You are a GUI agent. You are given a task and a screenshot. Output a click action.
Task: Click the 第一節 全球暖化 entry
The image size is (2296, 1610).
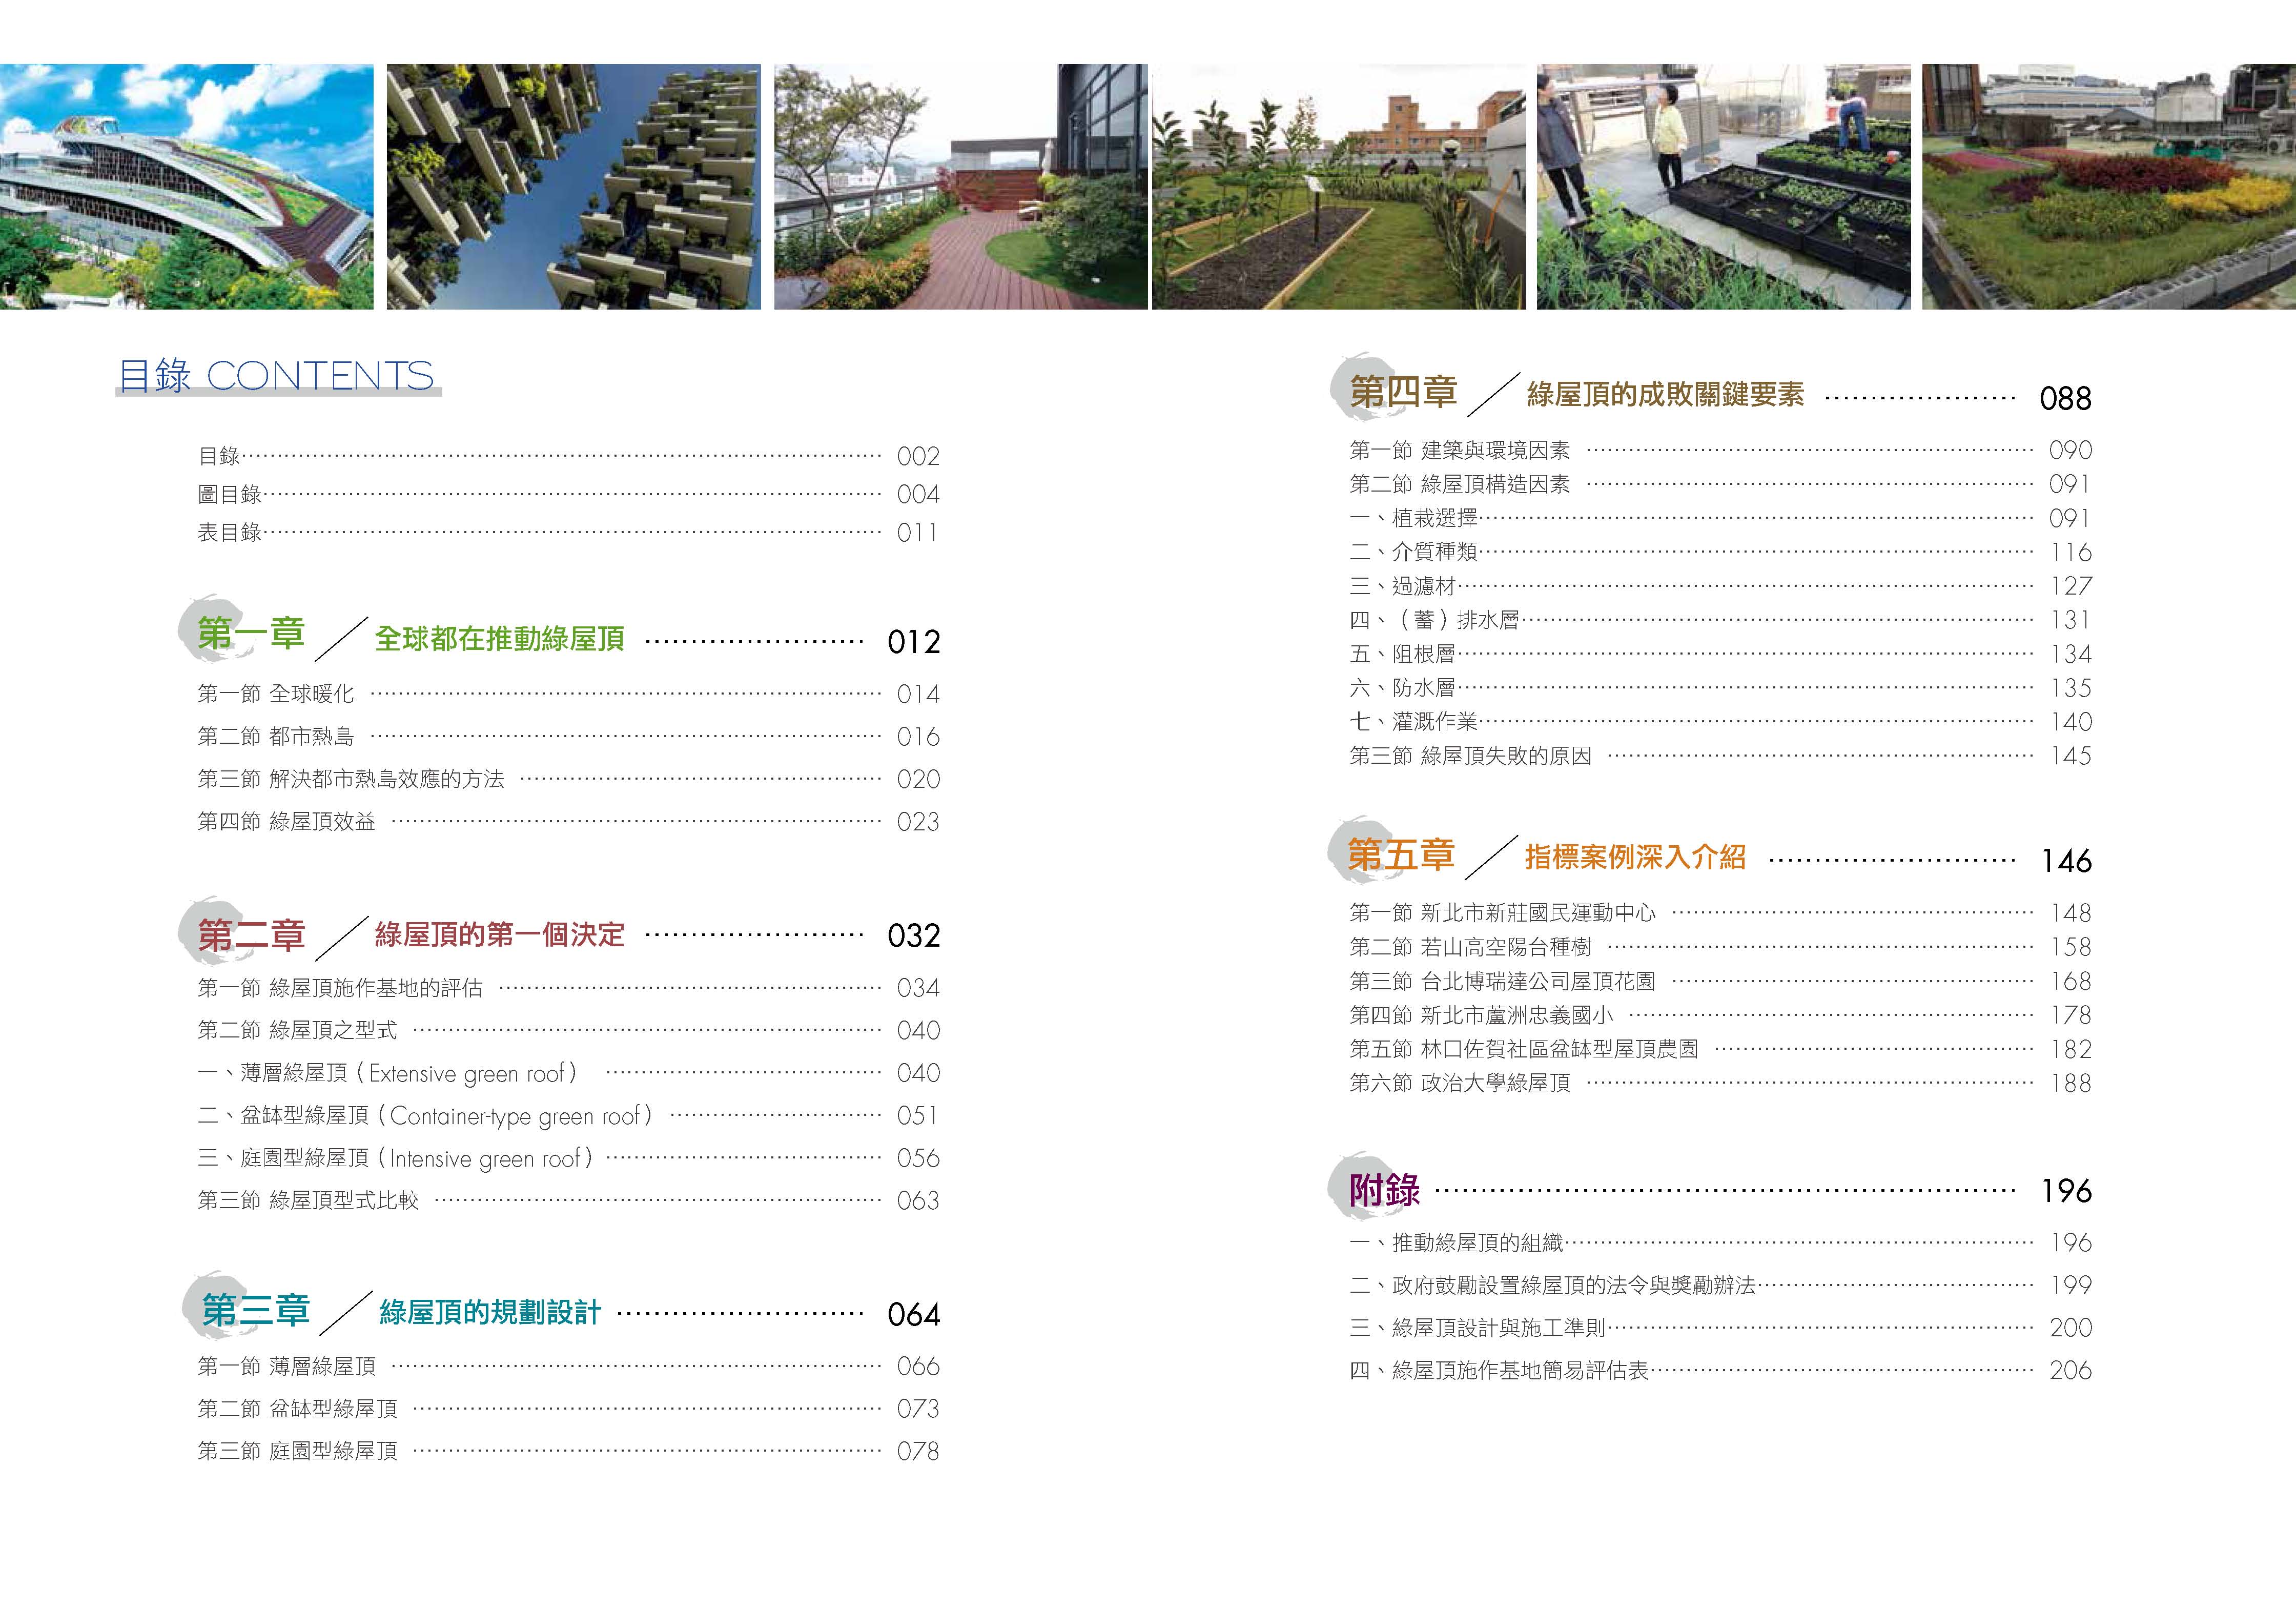pos(568,694)
